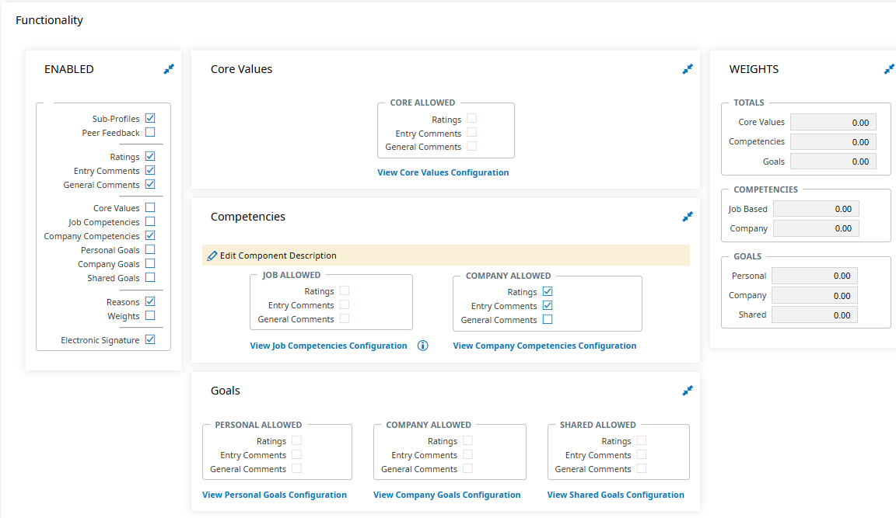This screenshot has height=518, width=896.
Task: Click the Core Values total weight field
Action: [833, 122]
